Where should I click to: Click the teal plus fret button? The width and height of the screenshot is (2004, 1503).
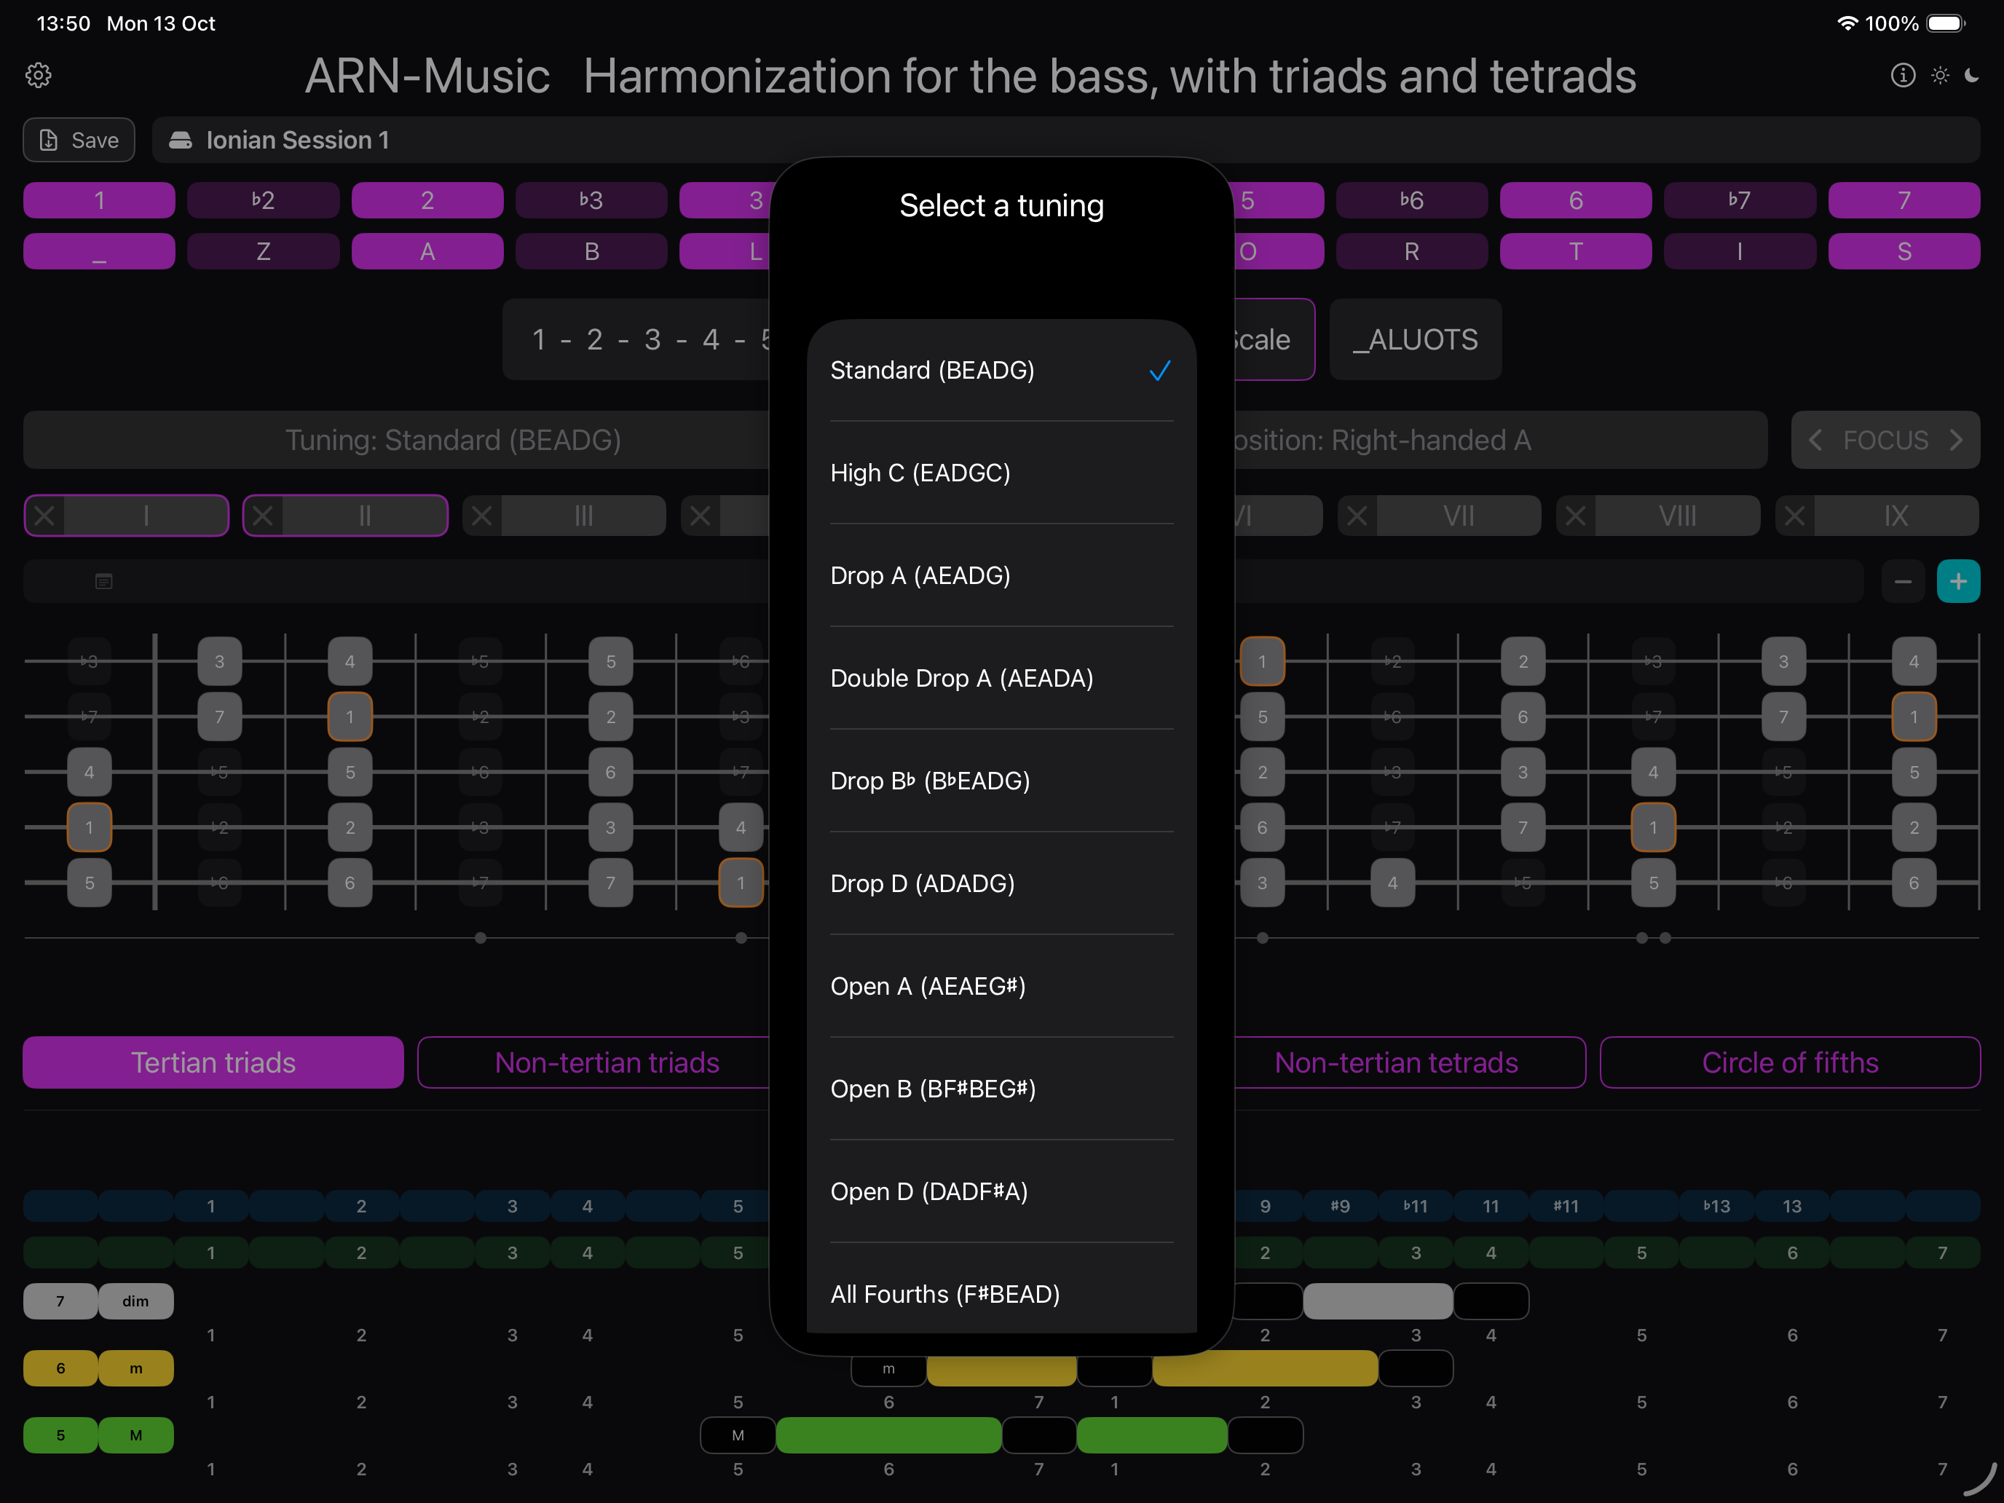click(x=1958, y=580)
